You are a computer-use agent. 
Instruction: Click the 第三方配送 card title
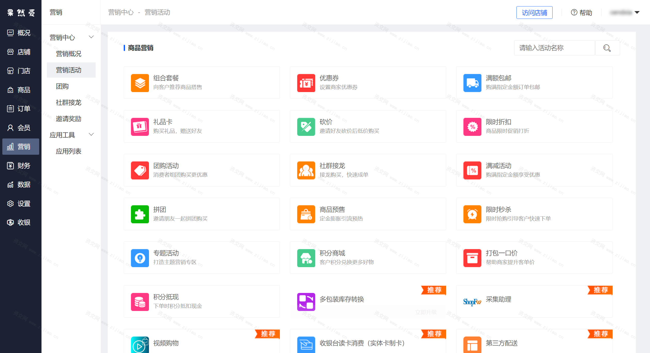(x=502, y=343)
